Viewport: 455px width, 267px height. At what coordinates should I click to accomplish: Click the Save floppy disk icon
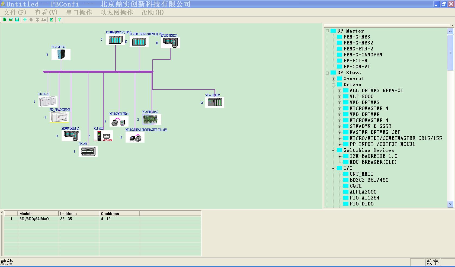(17, 20)
